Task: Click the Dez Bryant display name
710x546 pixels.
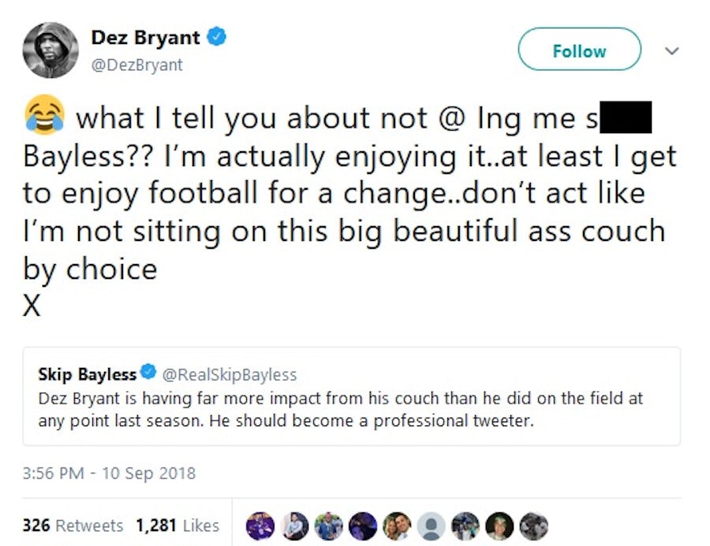Action: pos(146,37)
